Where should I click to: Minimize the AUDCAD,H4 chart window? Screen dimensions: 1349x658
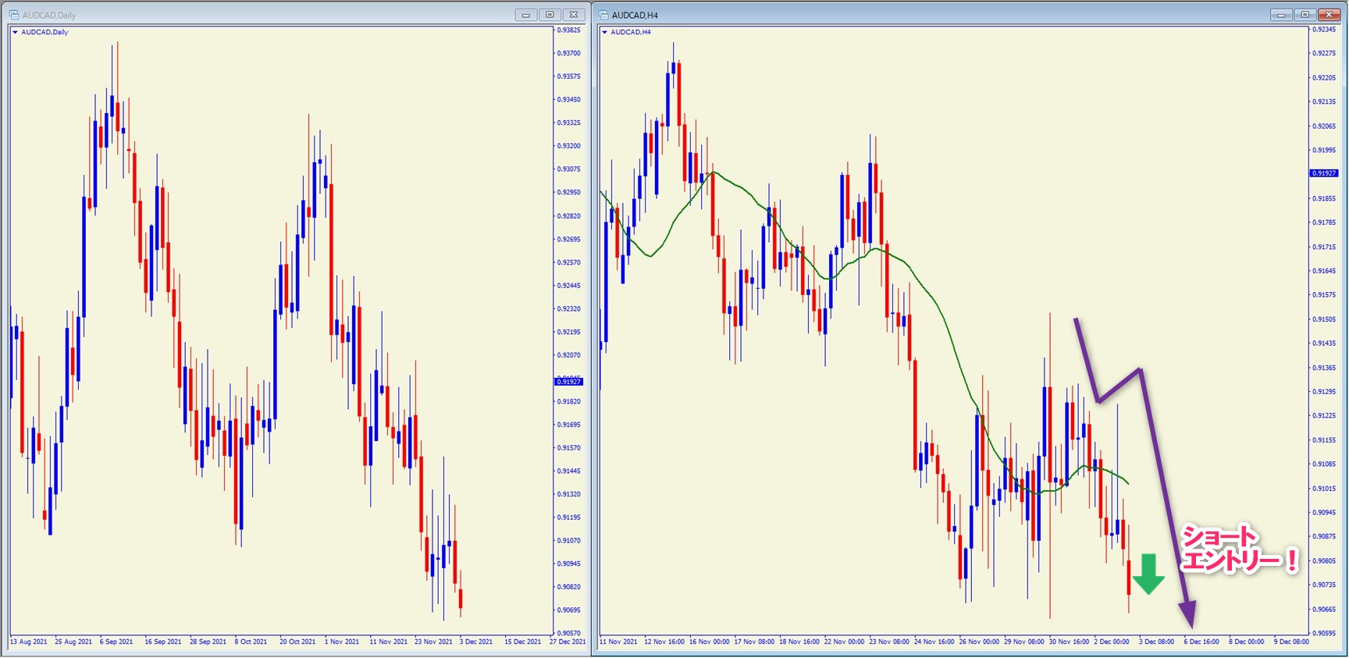tap(1281, 15)
